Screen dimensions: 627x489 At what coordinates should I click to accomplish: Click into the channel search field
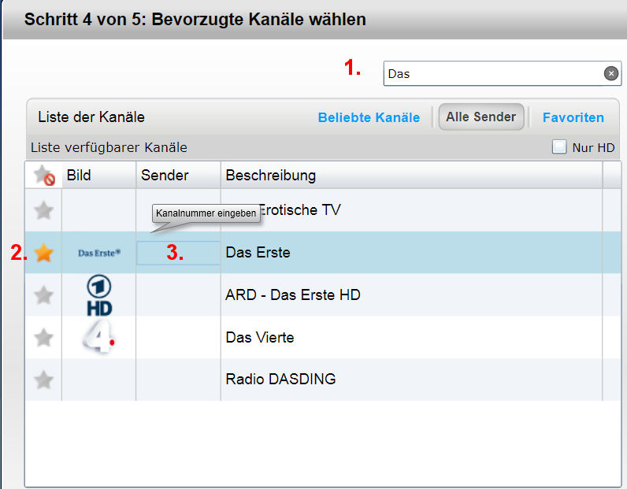click(492, 73)
